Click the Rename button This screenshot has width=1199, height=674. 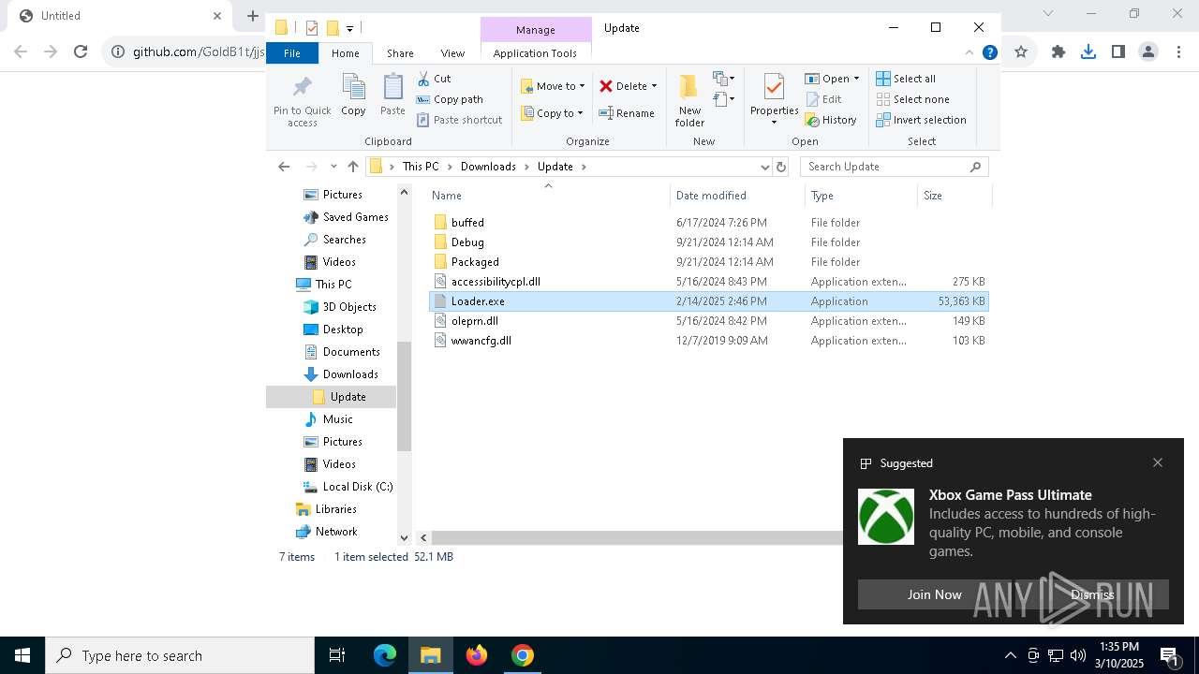tap(627, 113)
